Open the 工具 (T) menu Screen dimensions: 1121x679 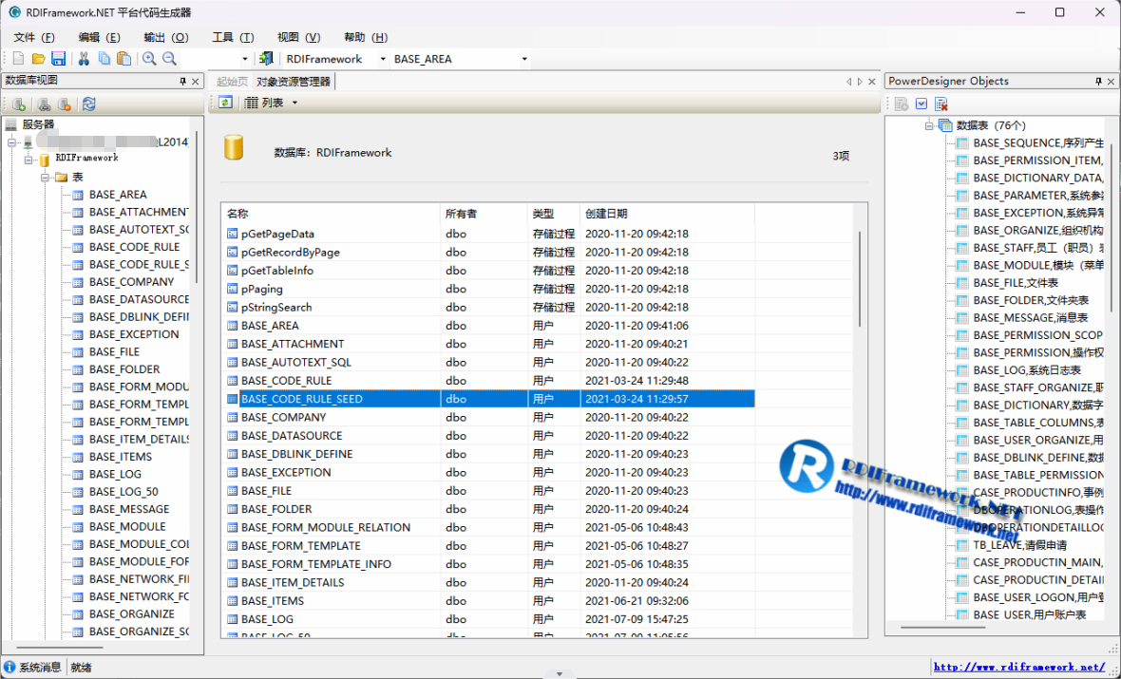pyautogui.click(x=232, y=37)
